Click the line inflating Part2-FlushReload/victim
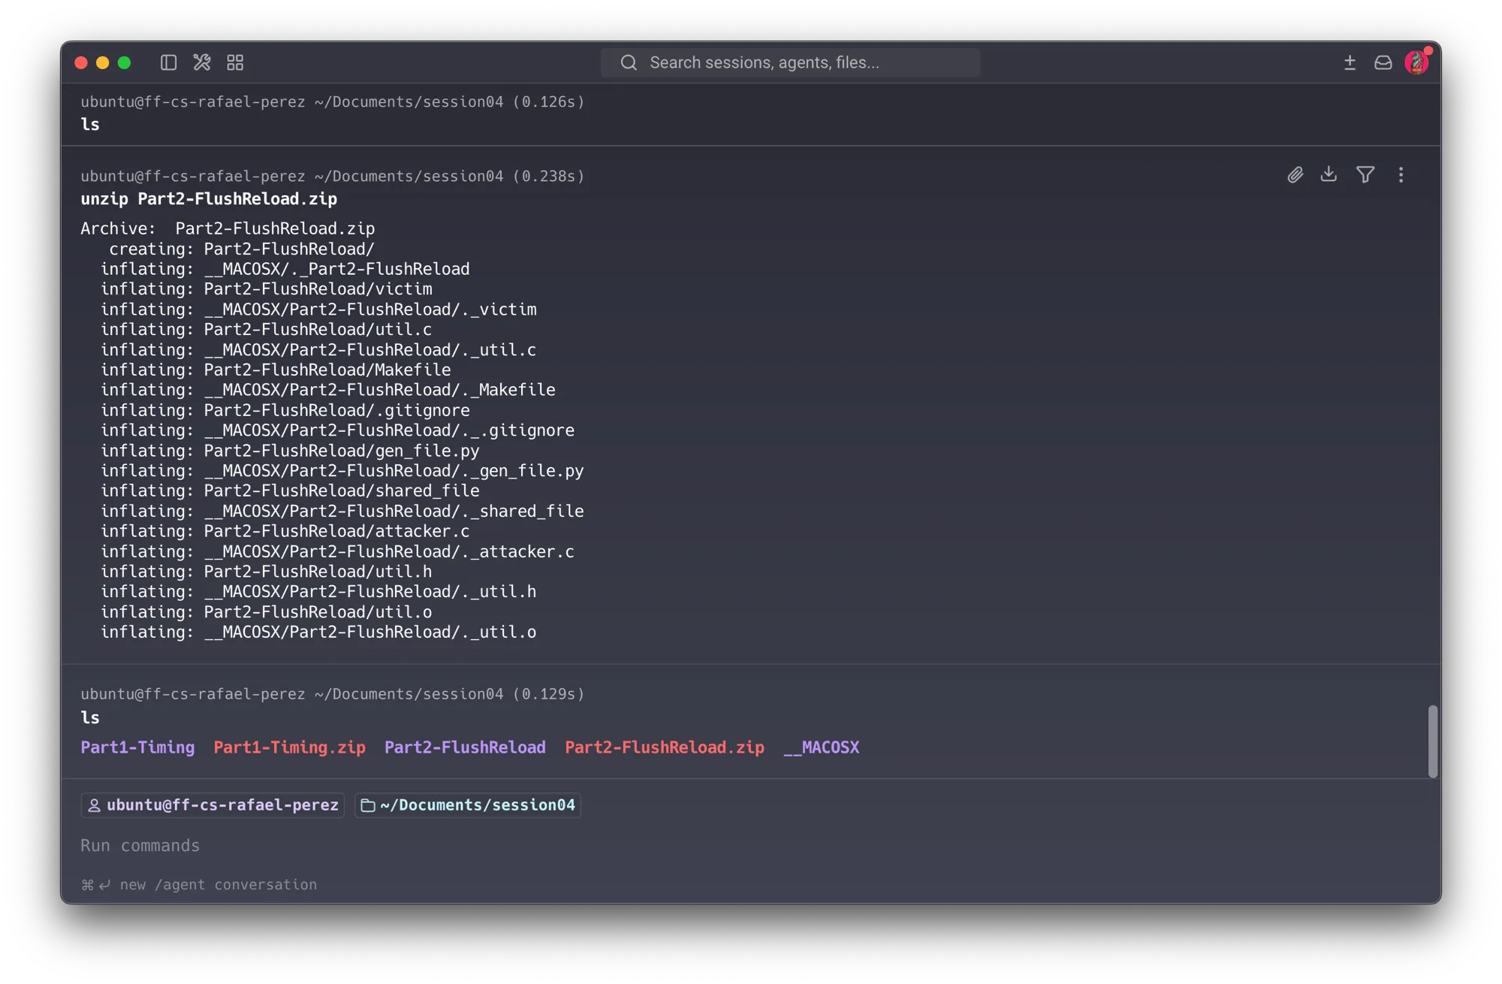1502x984 pixels. point(267,289)
